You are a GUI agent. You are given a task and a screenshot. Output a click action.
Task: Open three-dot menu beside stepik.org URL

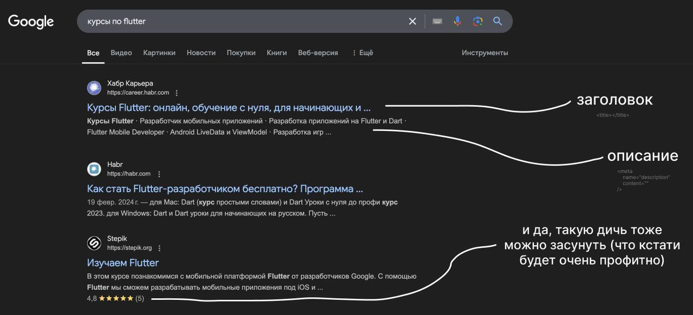pyautogui.click(x=159, y=248)
